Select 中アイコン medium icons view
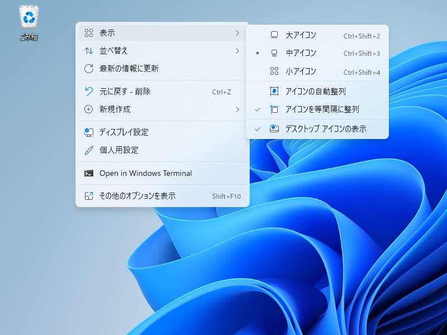The width and height of the screenshot is (447, 335). pyautogui.click(x=317, y=53)
